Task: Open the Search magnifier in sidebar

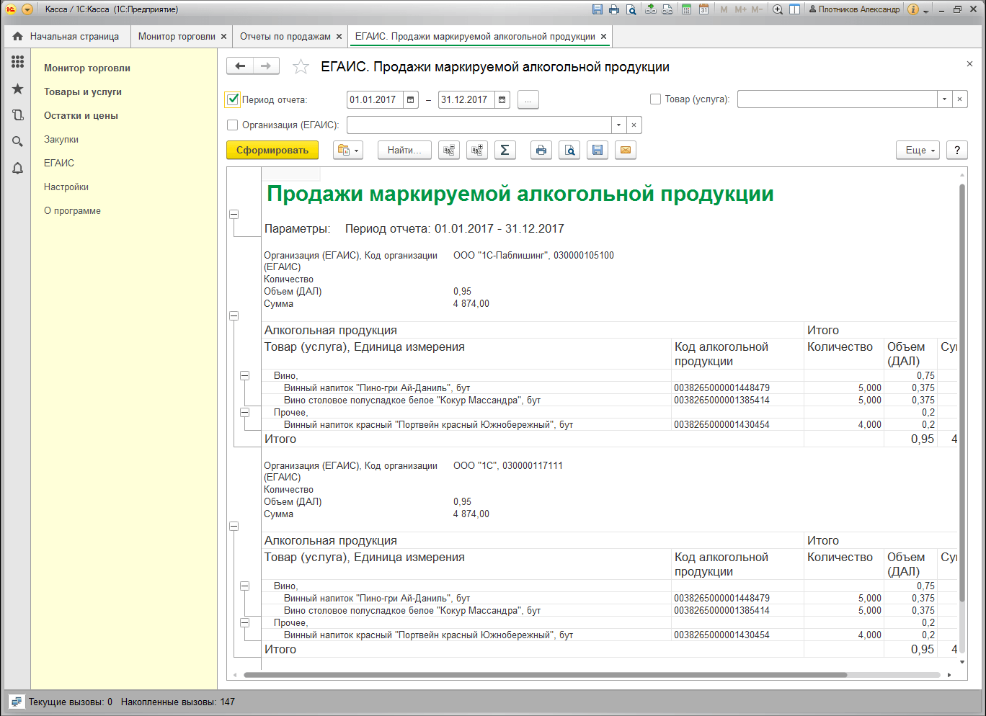Action: 18,142
